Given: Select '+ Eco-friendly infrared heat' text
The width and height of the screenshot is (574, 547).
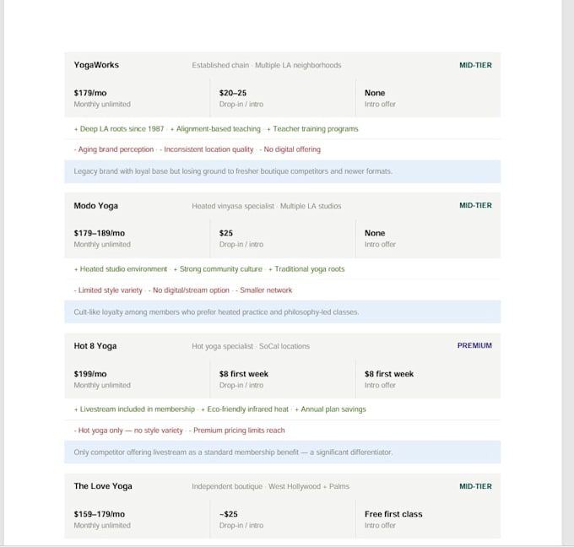Looking at the screenshot, I should [245, 409].
